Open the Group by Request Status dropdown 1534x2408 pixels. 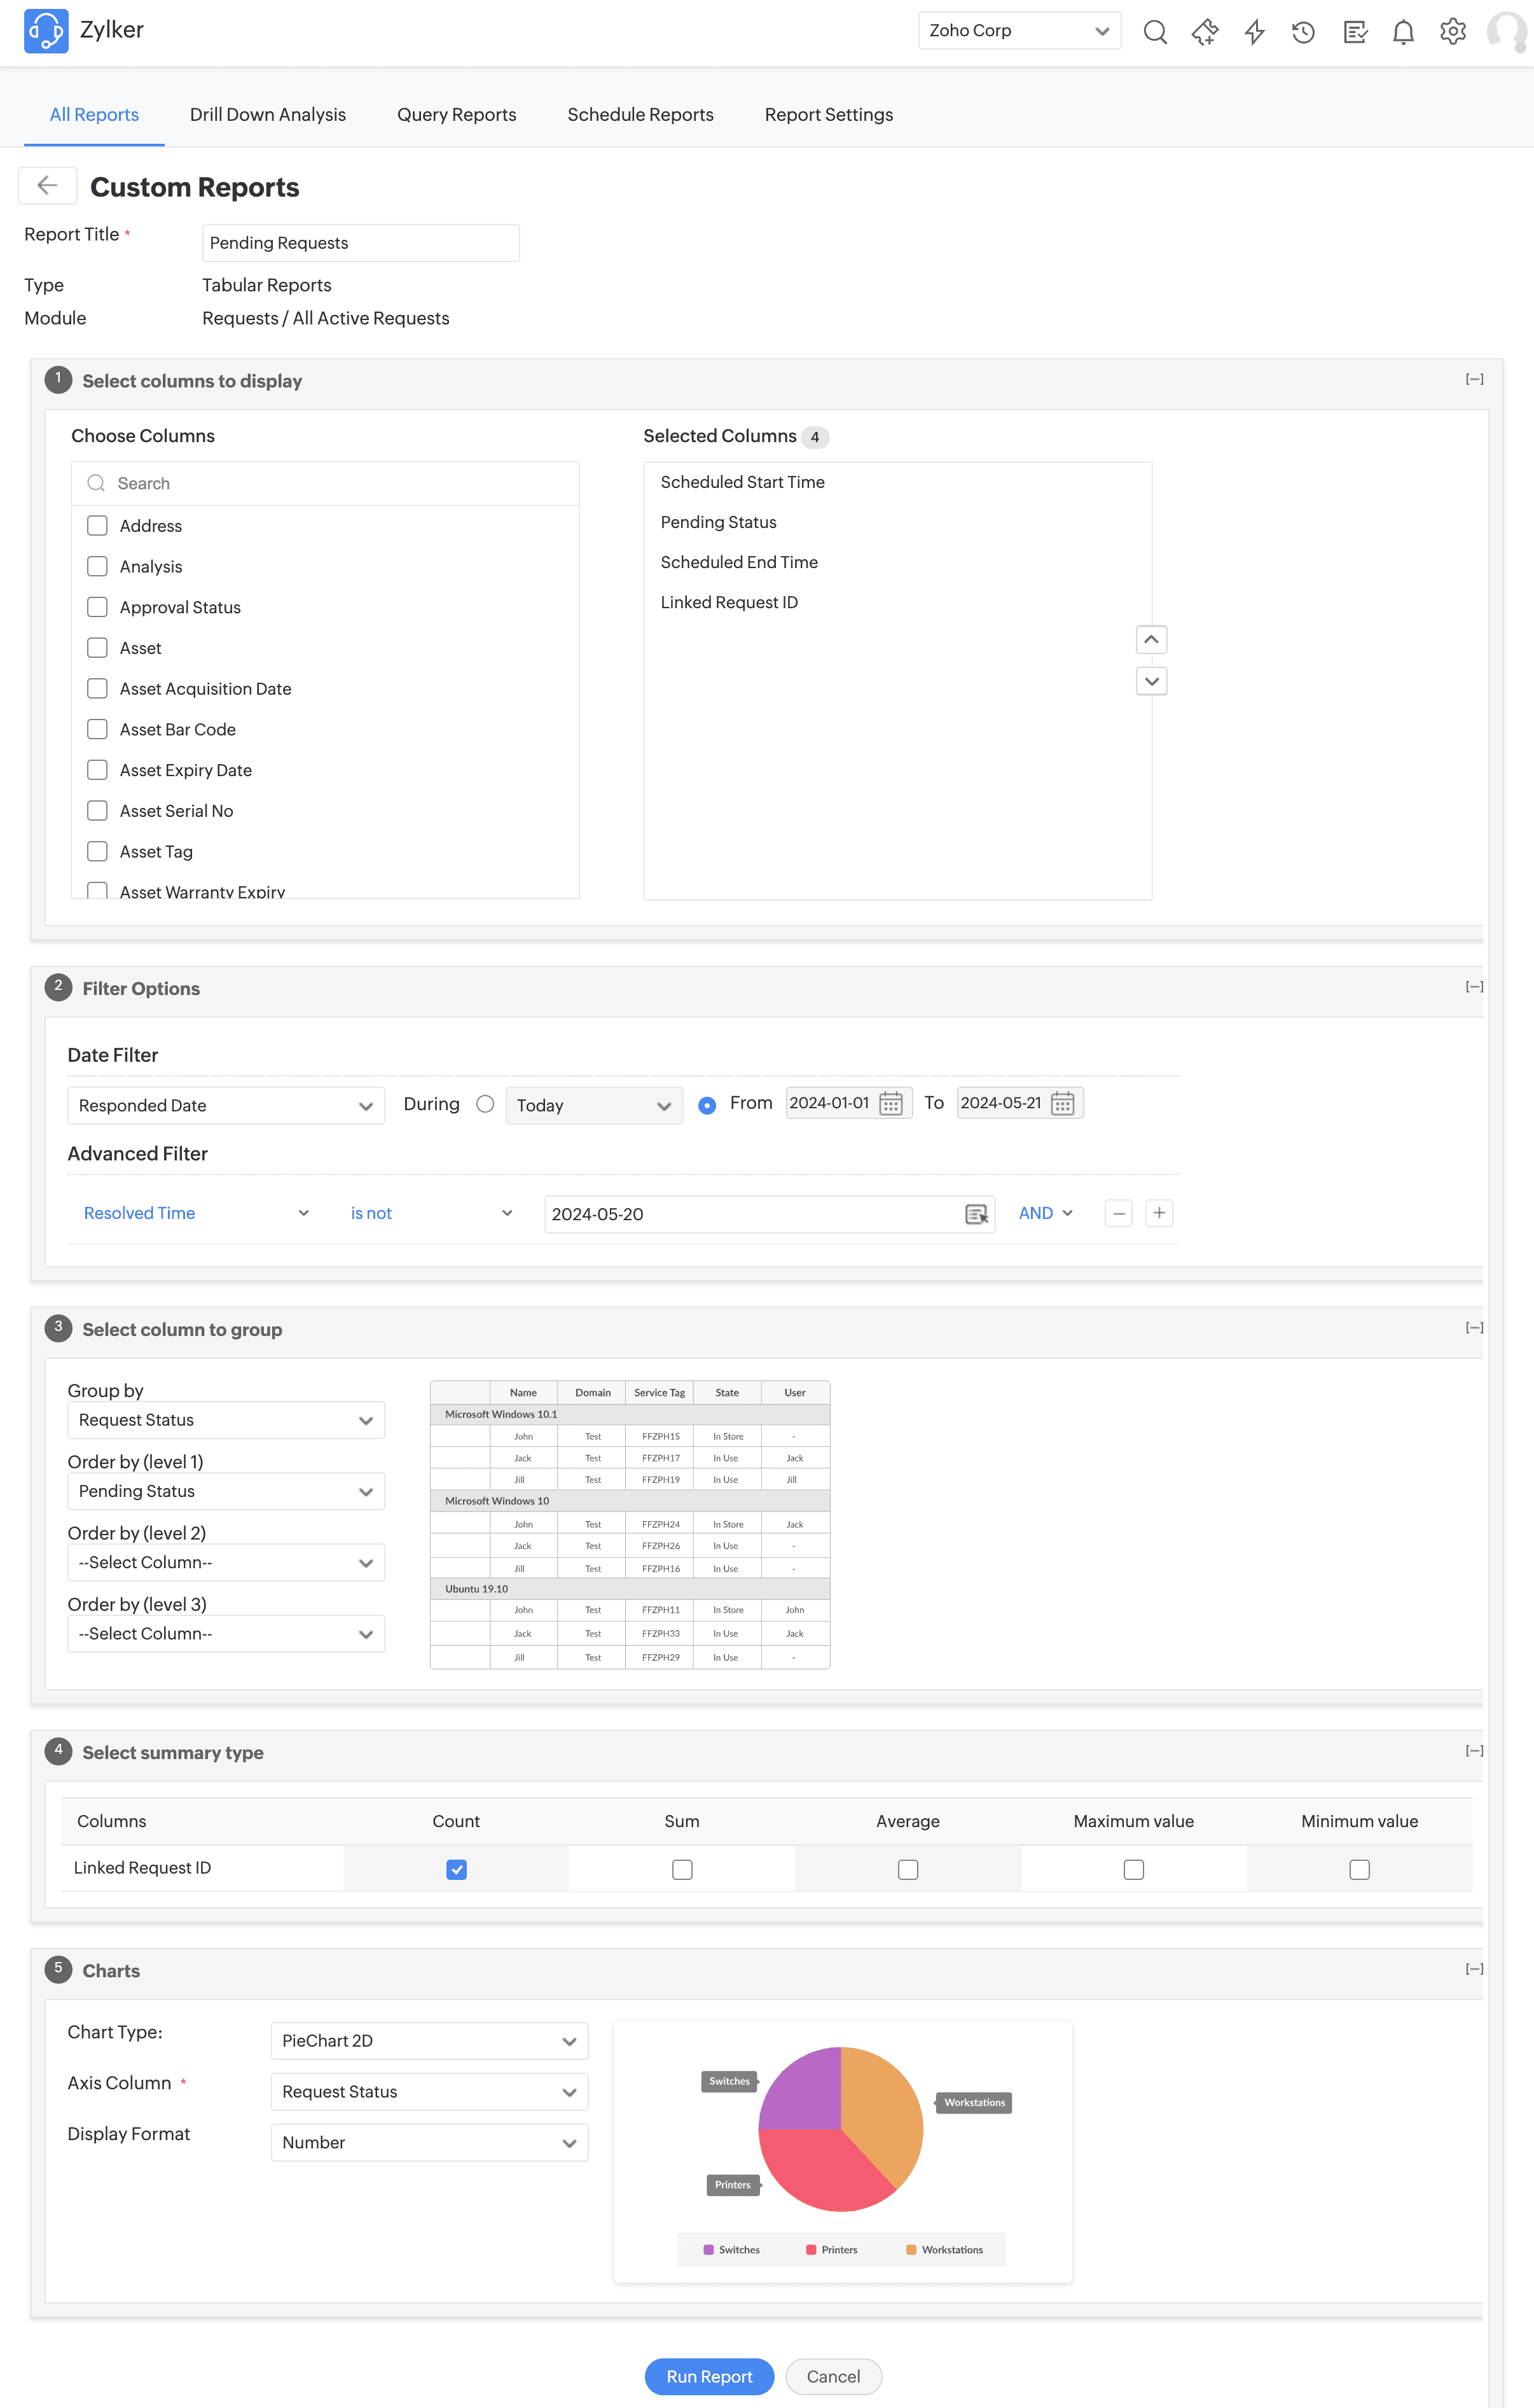[226, 1420]
